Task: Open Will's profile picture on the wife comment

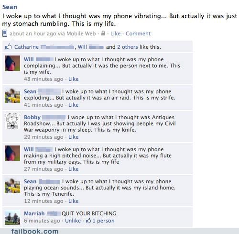Action: tap(12, 63)
